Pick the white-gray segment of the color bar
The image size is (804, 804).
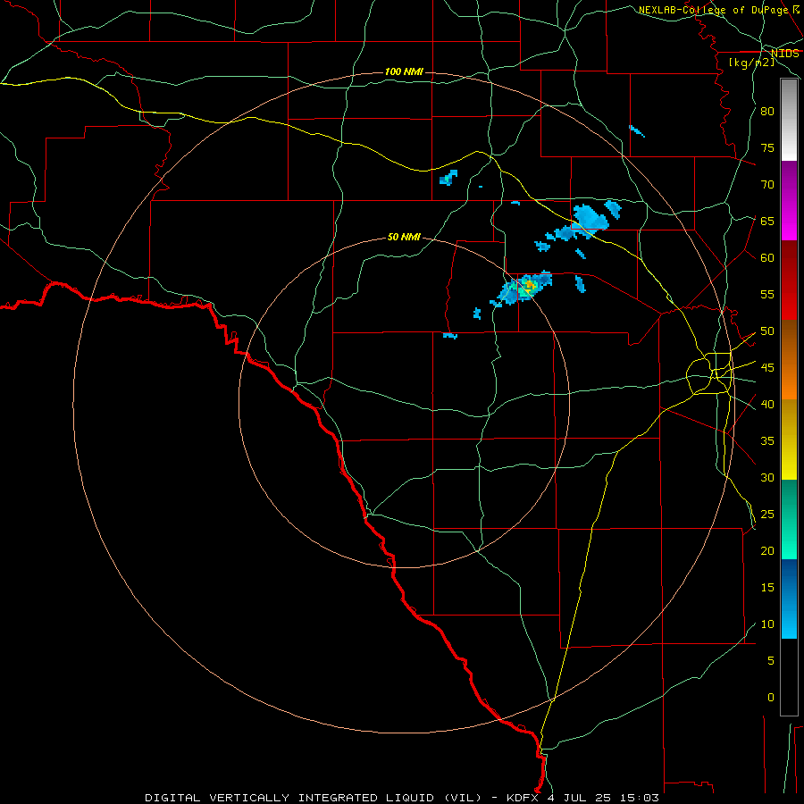(789, 120)
